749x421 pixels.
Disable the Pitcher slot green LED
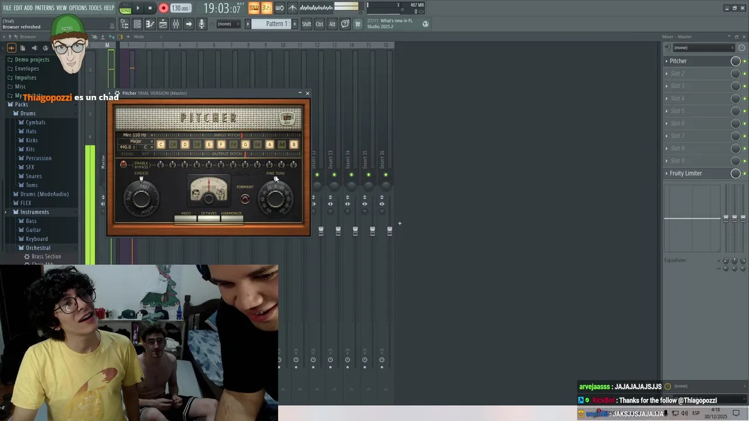pos(744,61)
